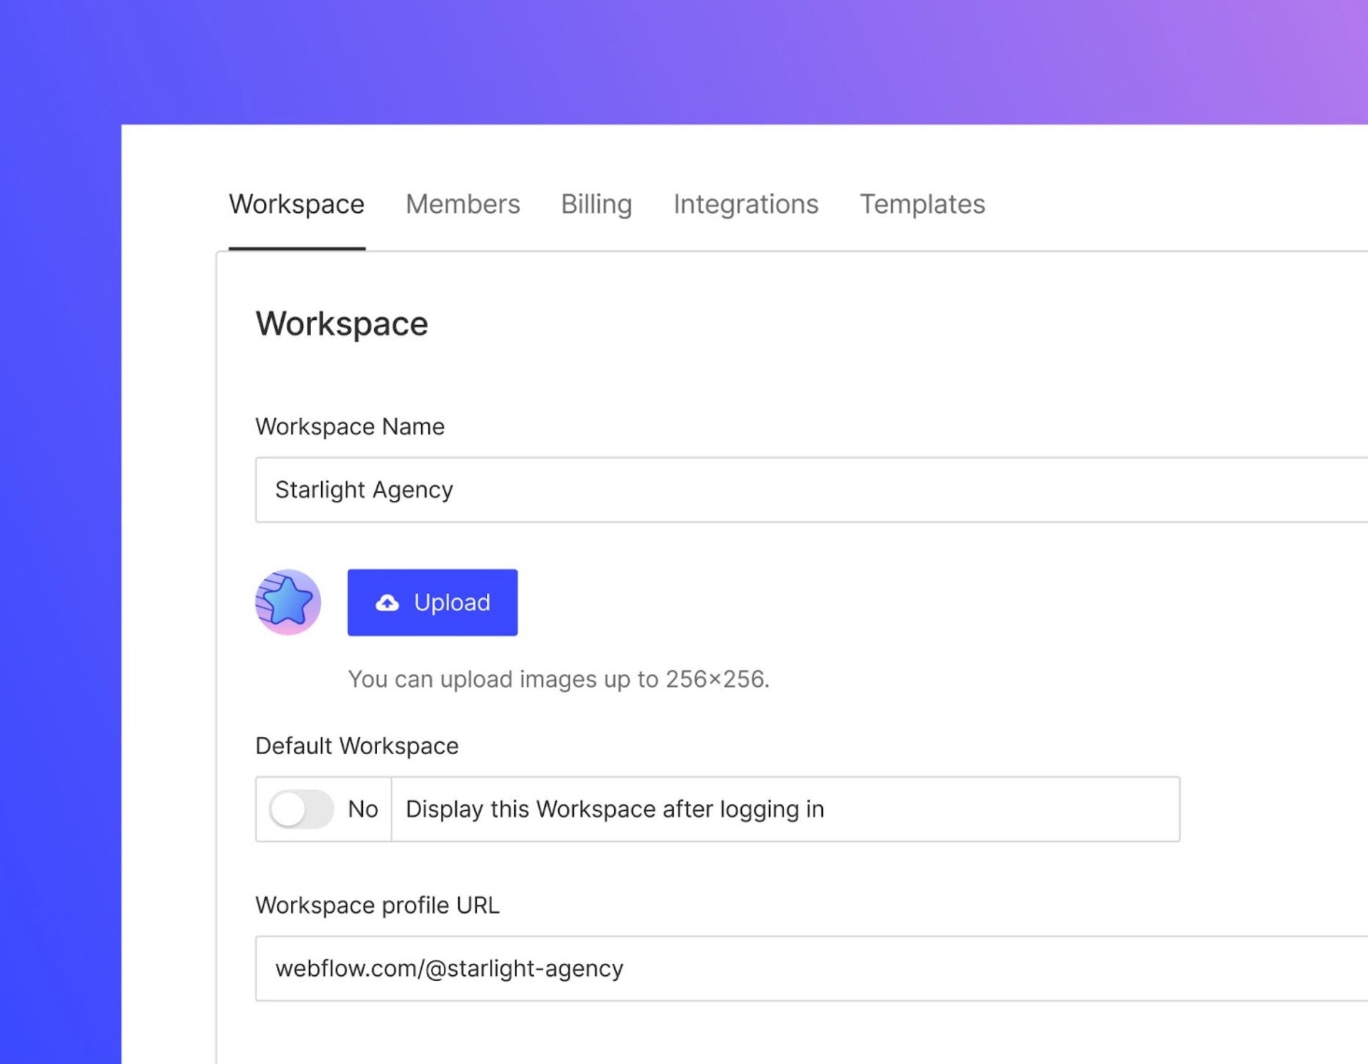1368x1064 pixels.
Task: Click the 'Workspace Name' field label
Action: click(350, 427)
